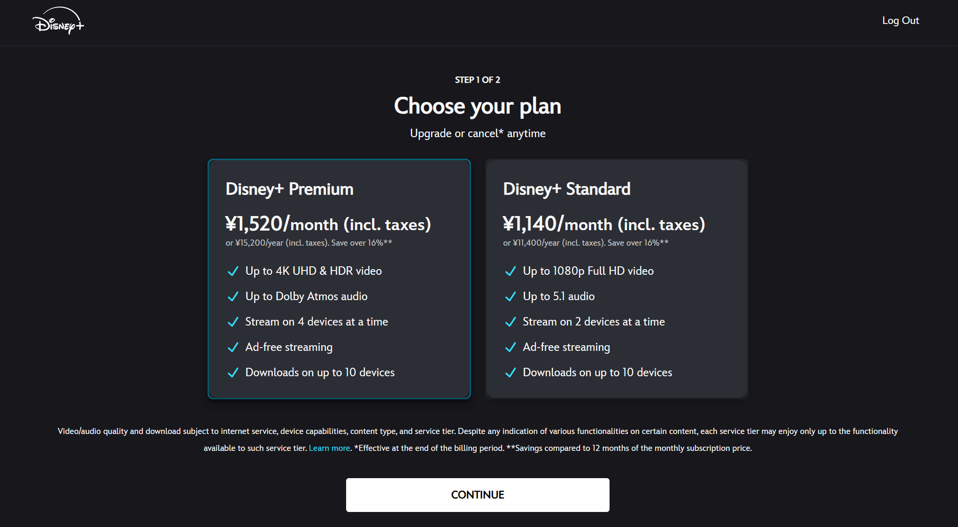Click Premium plan's Downloads on 10 devices checkmark

233,373
